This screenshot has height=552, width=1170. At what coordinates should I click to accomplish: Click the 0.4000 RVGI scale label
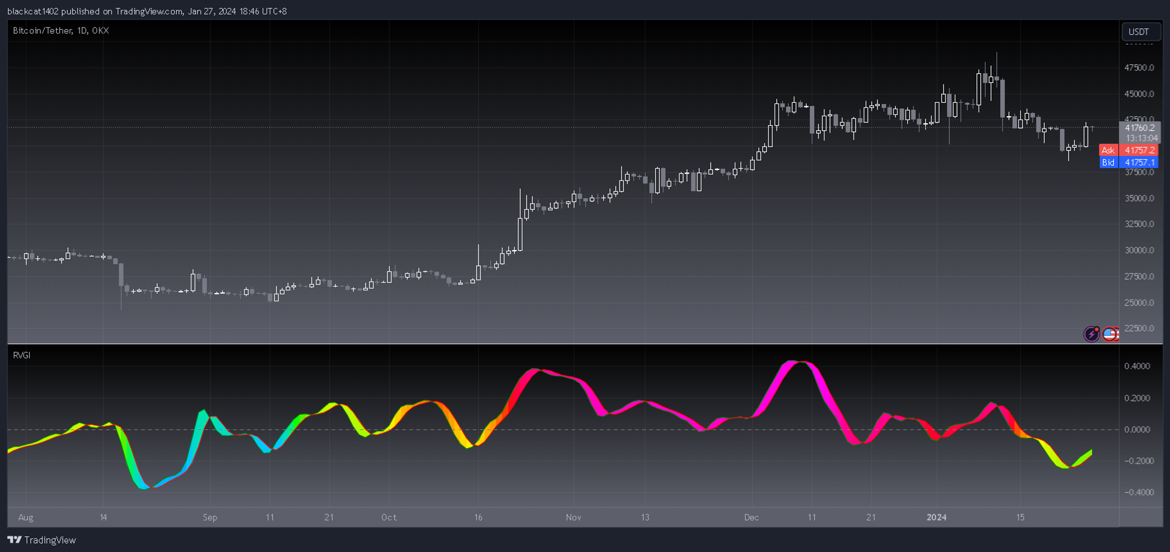pos(1137,366)
